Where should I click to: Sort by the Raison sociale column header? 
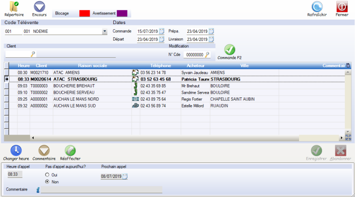92,66
